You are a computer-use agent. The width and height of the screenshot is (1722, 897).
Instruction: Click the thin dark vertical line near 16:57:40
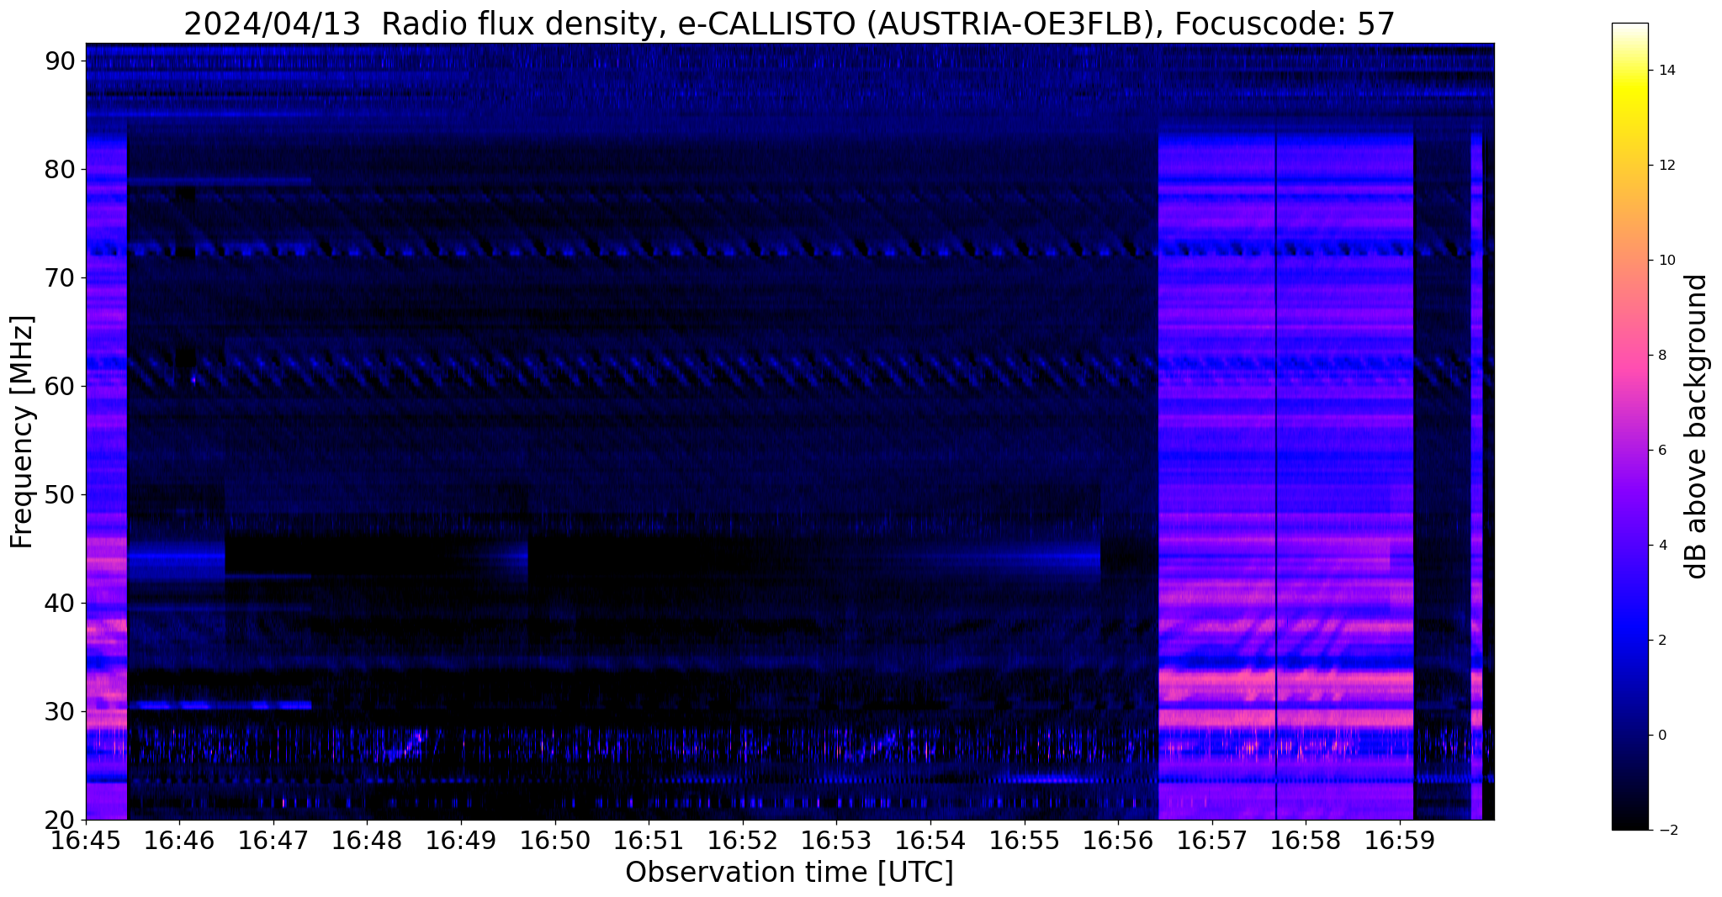pos(1276,475)
